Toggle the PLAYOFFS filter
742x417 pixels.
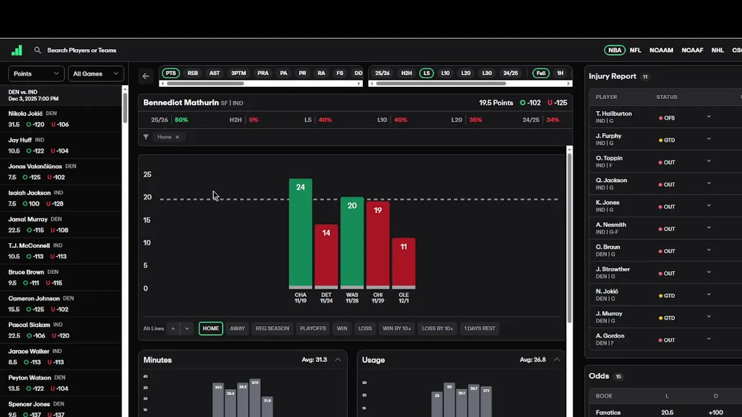pos(313,328)
